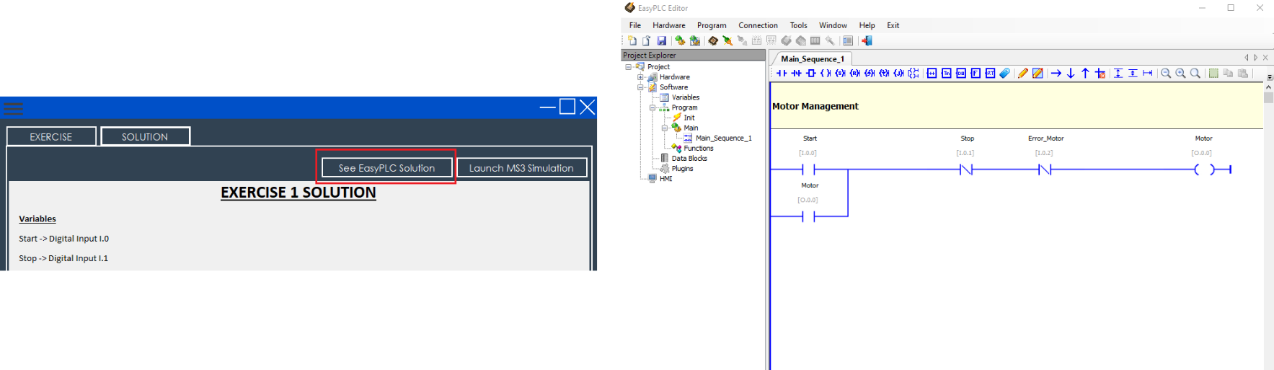
Task: Draw connection line upward arrow
Action: (x=1085, y=73)
